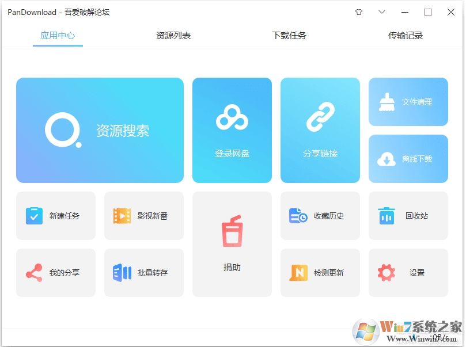Open the 传输记录 transfer records tab
The height and width of the screenshot is (347, 466).
[405, 35]
